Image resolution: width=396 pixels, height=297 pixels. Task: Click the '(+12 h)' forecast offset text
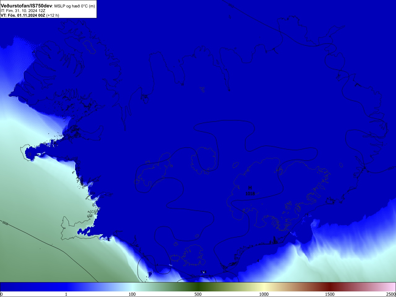click(x=53, y=15)
